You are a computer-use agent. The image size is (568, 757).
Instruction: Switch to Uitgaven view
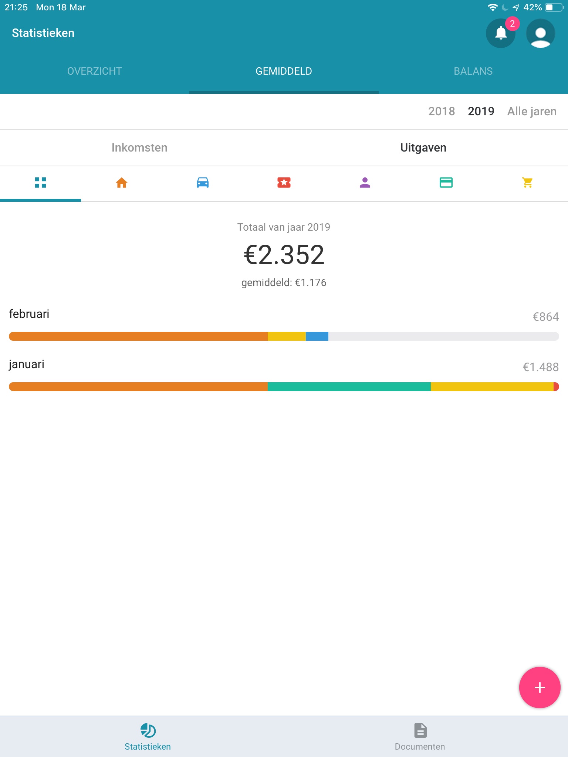[x=423, y=147]
